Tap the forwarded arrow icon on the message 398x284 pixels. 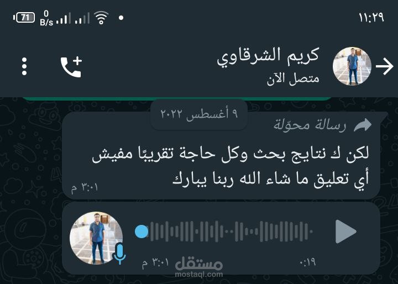click(x=363, y=125)
